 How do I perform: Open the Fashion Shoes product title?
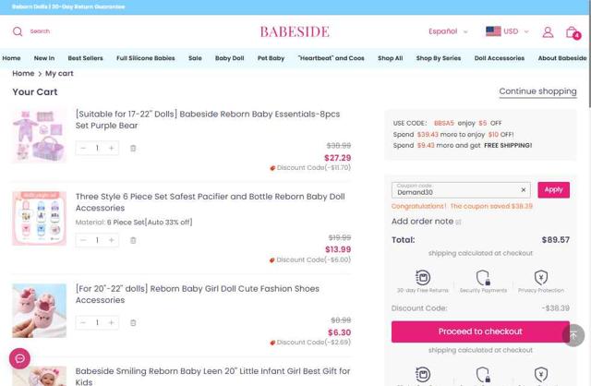(197, 294)
